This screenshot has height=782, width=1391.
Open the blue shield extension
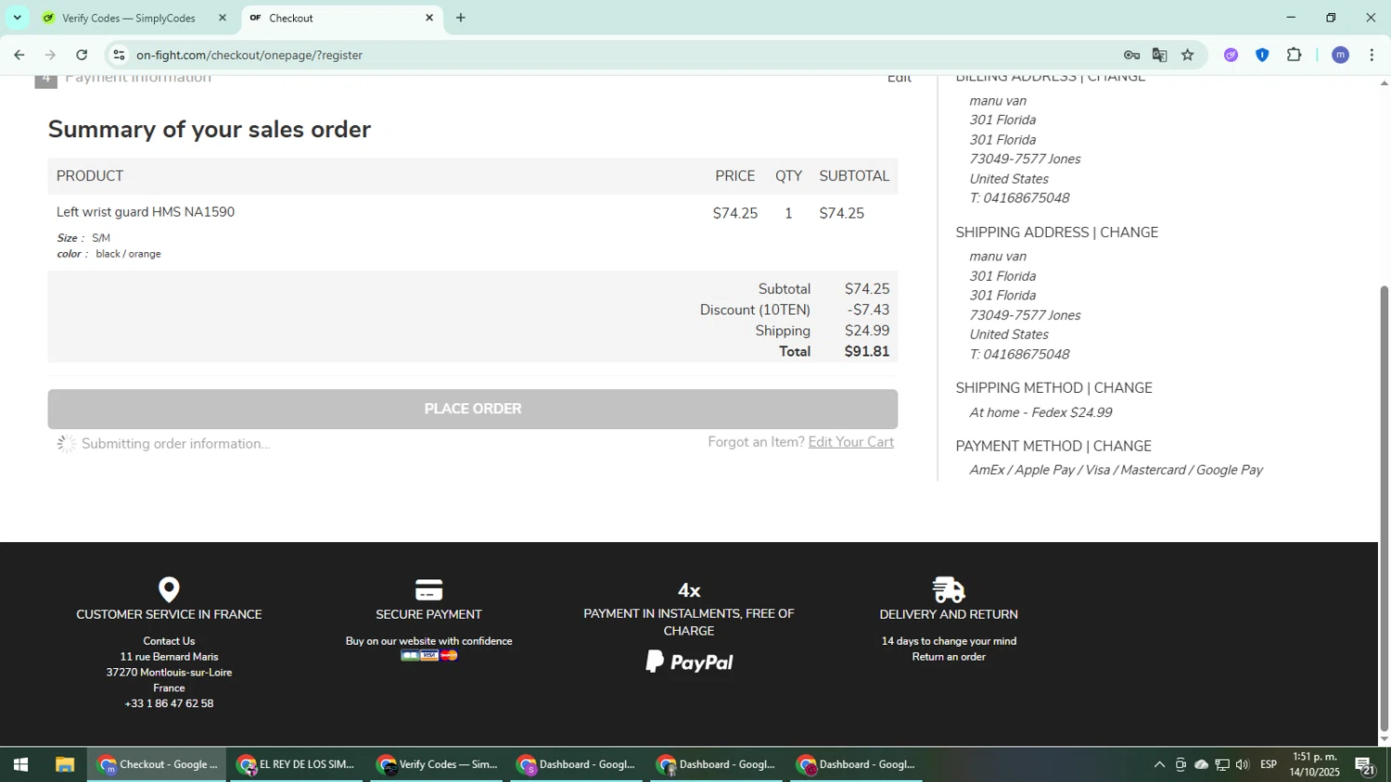click(x=1262, y=55)
